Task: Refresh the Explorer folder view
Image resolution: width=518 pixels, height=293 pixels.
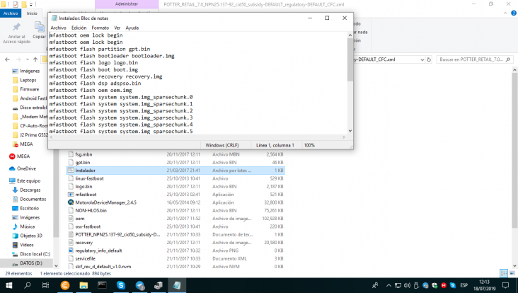Action: pos(429,59)
